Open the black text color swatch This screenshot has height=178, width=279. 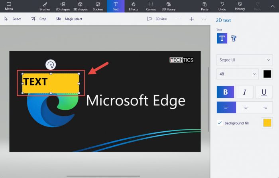(x=267, y=74)
